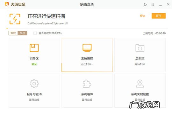Click the 引导区 boot sector icon
Image resolution: width=172 pixels, height=114 pixels.
pos(34,48)
